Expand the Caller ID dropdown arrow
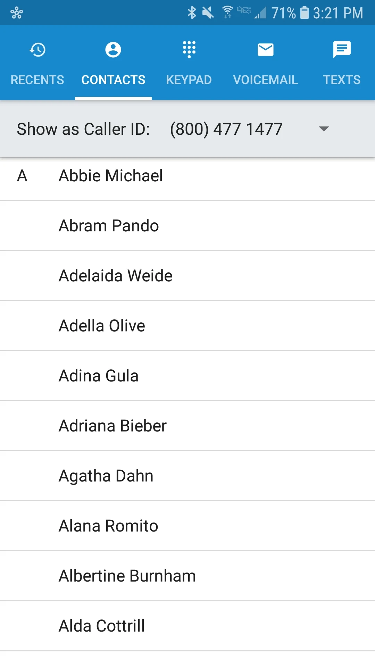The image size is (375, 667). [x=324, y=129]
